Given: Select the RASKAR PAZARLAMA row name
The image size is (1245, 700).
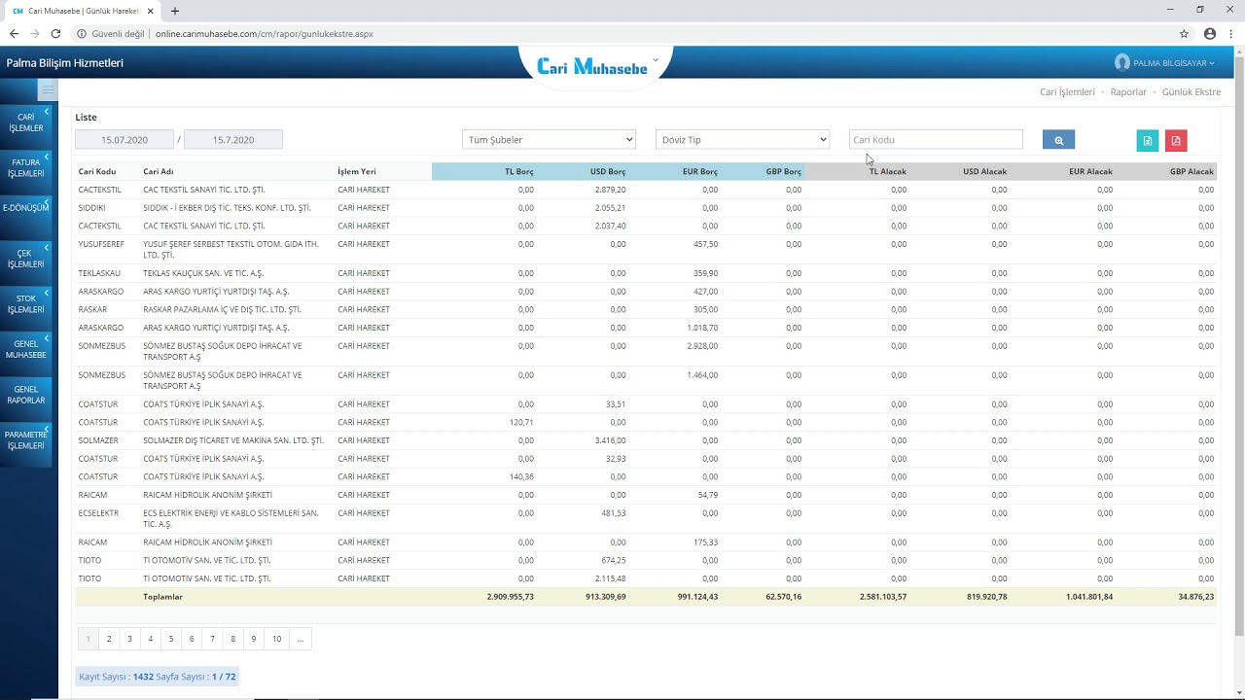Looking at the screenshot, I should point(222,309).
